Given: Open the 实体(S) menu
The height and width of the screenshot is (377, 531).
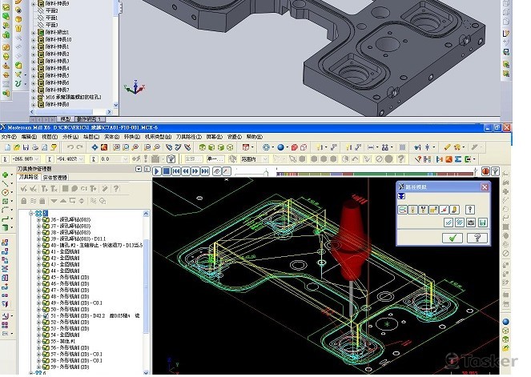Looking at the screenshot, I should (x=111, y=137).
